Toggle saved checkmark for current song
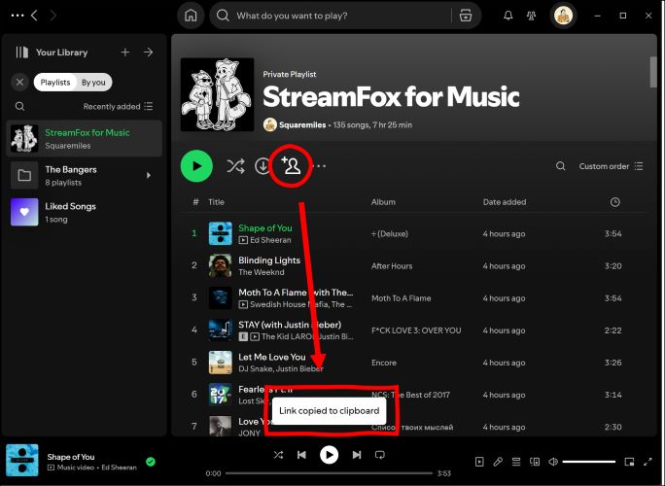This screenshot has width=665, height=486. pos(151,462)
